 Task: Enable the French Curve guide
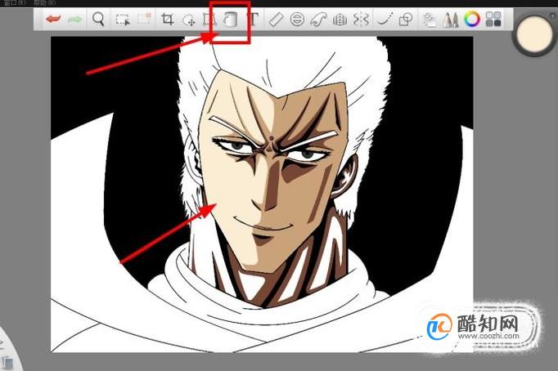click(317, 20)
